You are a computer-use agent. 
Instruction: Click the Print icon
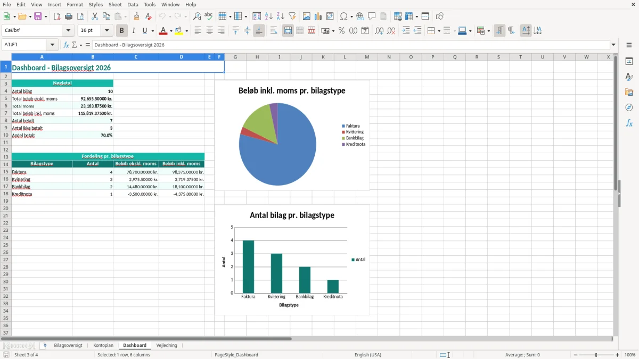pos(69,16)
